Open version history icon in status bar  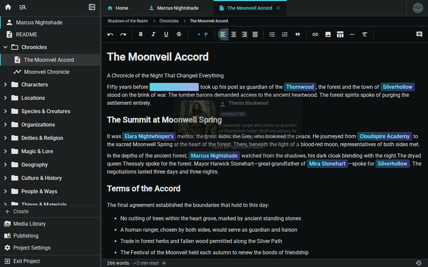point(418,263)
